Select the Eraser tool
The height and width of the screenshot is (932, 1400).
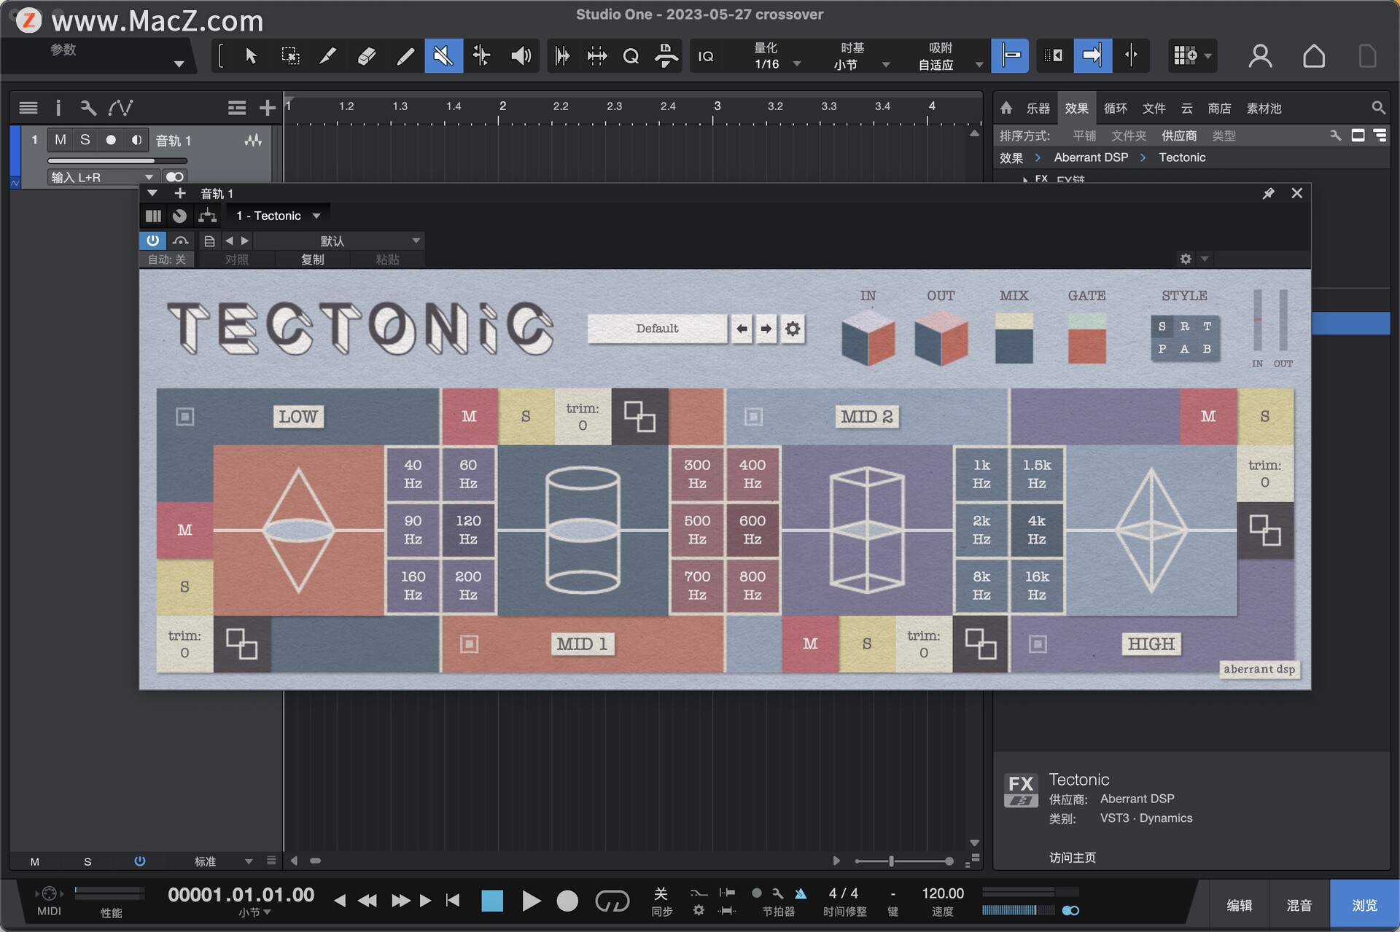pyautogui.click(x=366, y=55)
